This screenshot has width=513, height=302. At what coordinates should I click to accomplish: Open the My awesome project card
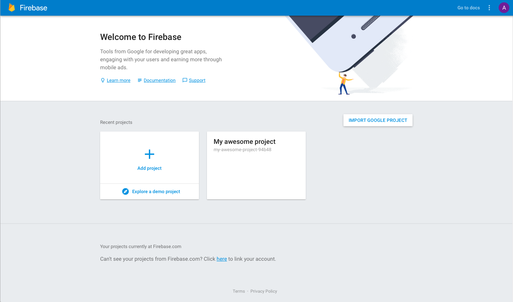(256, 165)
